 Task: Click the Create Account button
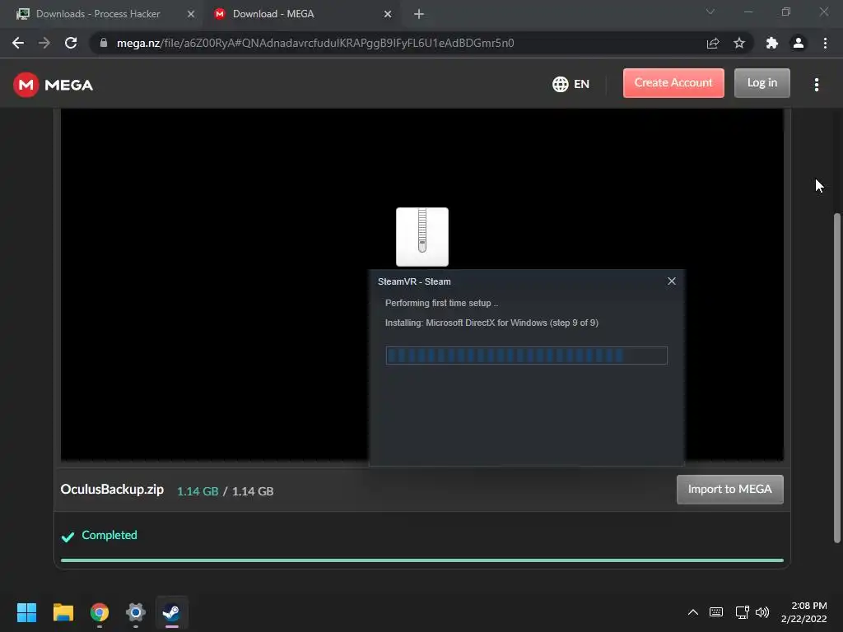click(673, 83)
